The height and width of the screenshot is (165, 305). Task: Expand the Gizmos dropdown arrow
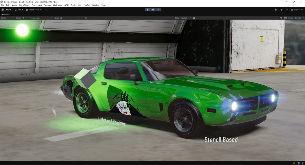pyautogui.click(x=304, y=18)
